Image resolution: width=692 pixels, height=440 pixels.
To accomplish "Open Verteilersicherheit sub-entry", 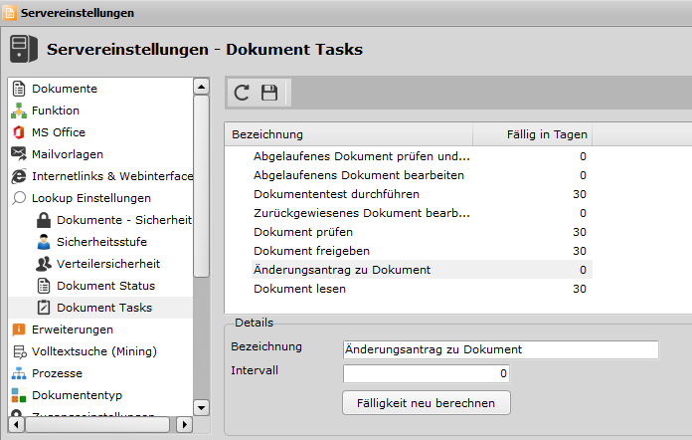I will pyautogui.click(x=108, y=264).
